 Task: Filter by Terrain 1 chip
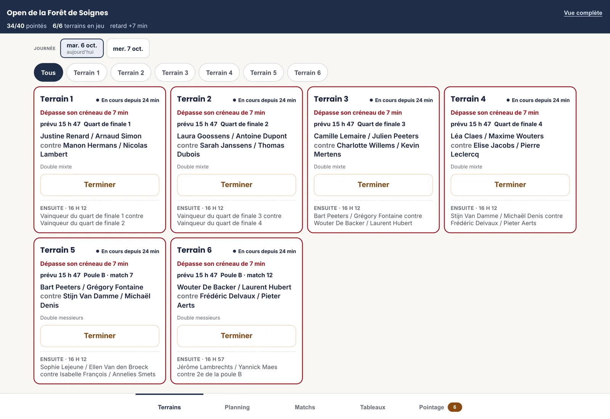tap(87, 72)
